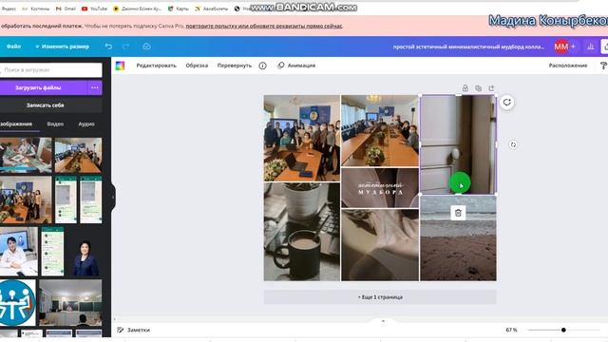Pick the classroom photo upload thumbnail
This screenshot has width=608, height=342.
(x=70, y=302)
